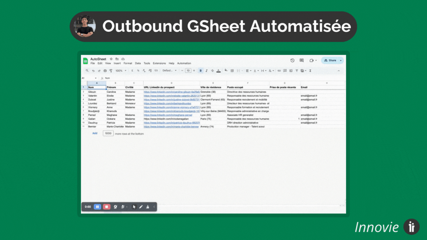Viewport: 427px width, 240px height.
Task: Insert a link using the link icon
Action: point(279,70)
